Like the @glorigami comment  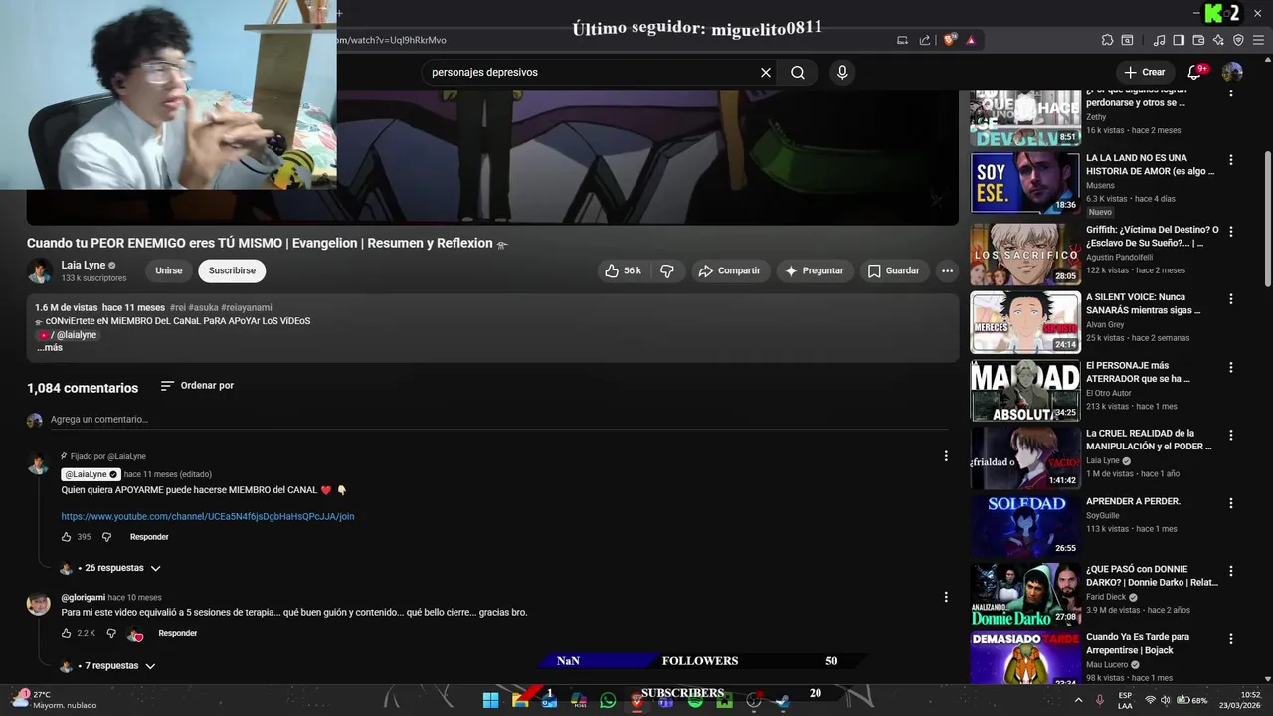[x=67, y=633]
